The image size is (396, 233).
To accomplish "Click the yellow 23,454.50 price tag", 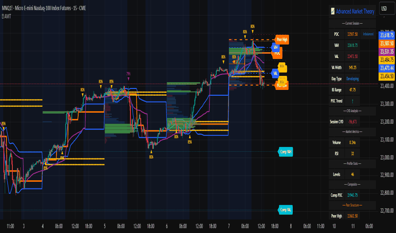I will tap(387, 76).
